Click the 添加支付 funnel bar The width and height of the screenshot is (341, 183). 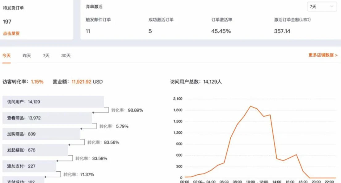(29, 166)
